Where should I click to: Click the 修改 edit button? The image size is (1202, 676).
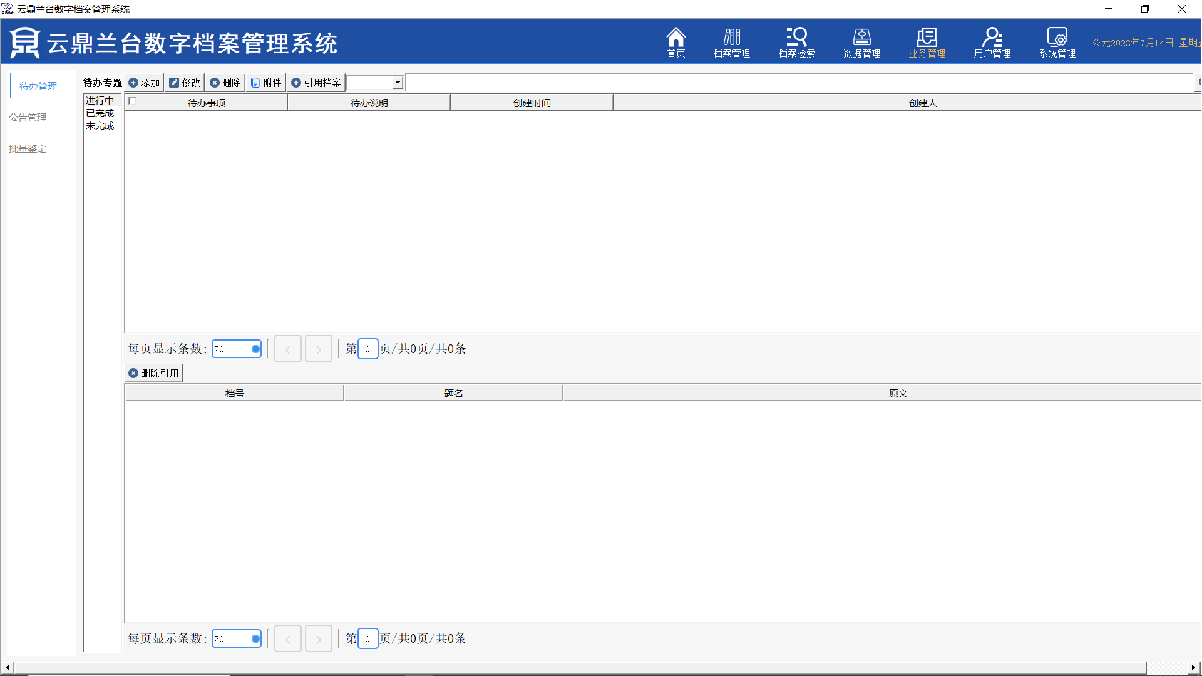point(185,83)
